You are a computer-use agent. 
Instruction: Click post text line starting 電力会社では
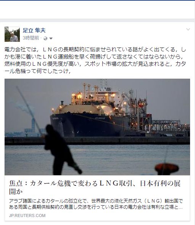click(95, 50)
